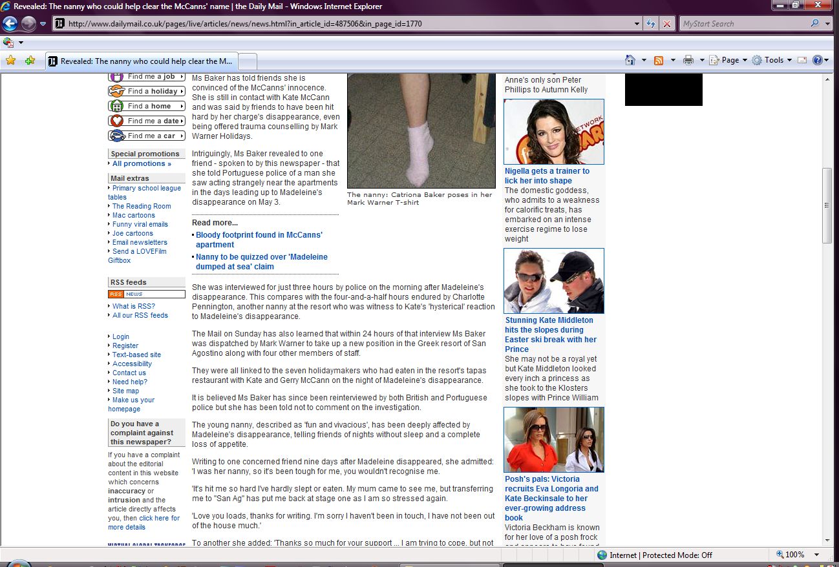Click the Nigella Lawson article thumbnail
839x567 pixels.
pos(553,132)
